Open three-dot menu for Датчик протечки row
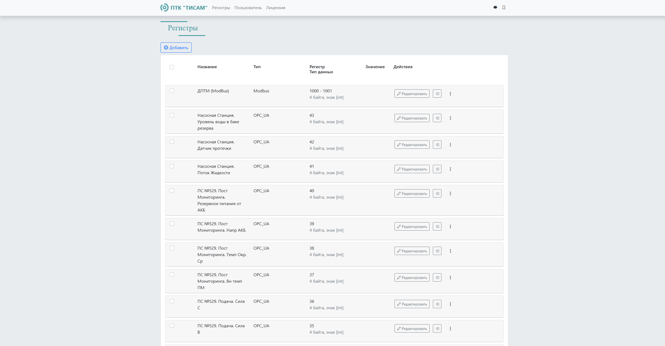The width and height of the screenshot is (665, 346). pos(450,145)
